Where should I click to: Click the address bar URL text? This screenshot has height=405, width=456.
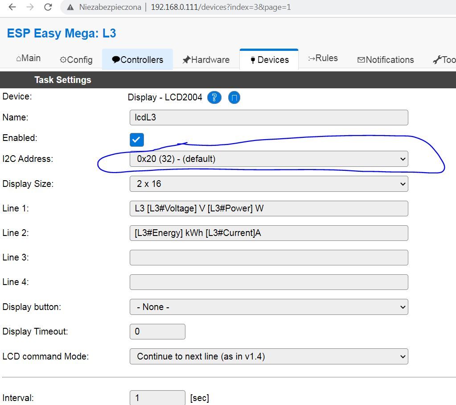(x=221, y=7)
